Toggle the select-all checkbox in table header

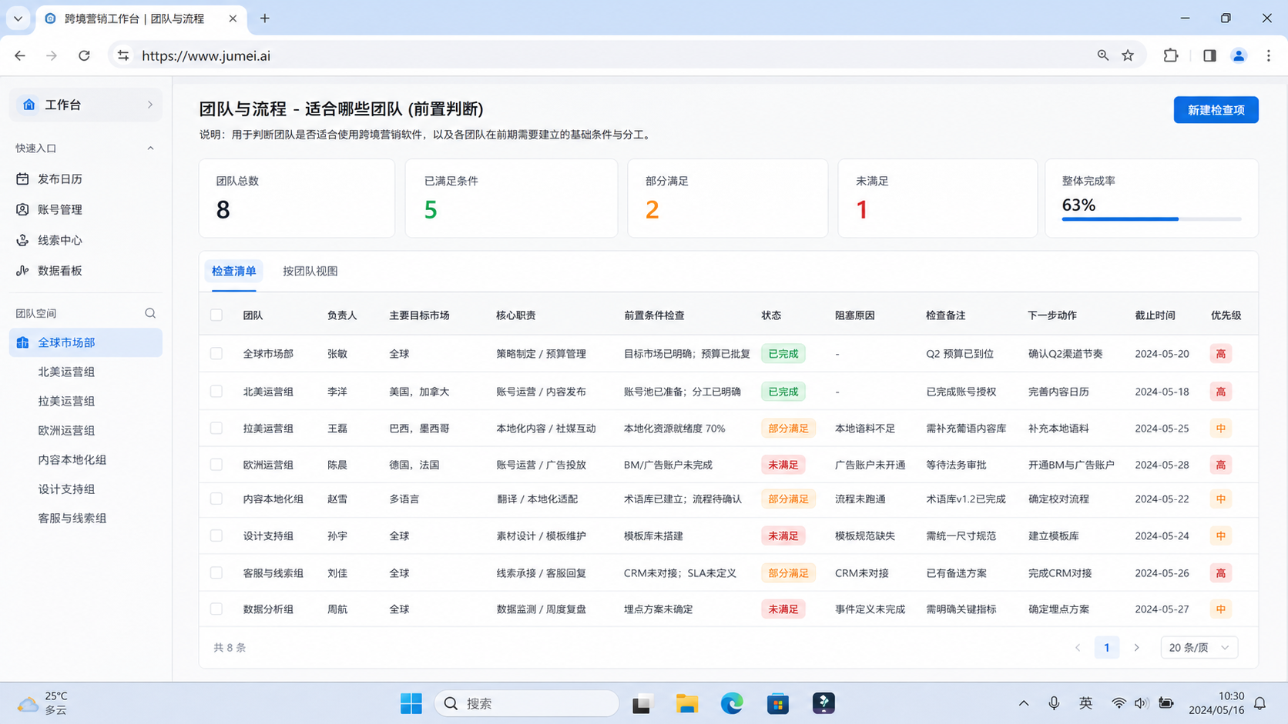click(x=216, y=315)
